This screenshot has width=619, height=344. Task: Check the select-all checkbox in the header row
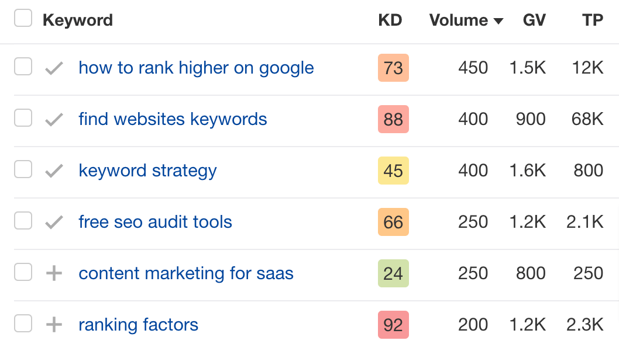(23, 18)
